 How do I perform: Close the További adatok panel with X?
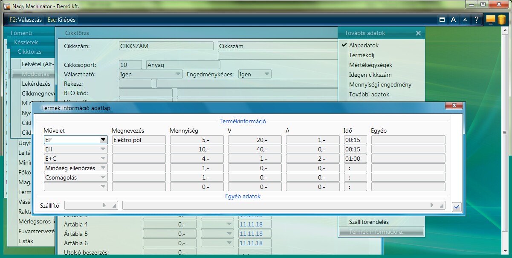point(418,33)
